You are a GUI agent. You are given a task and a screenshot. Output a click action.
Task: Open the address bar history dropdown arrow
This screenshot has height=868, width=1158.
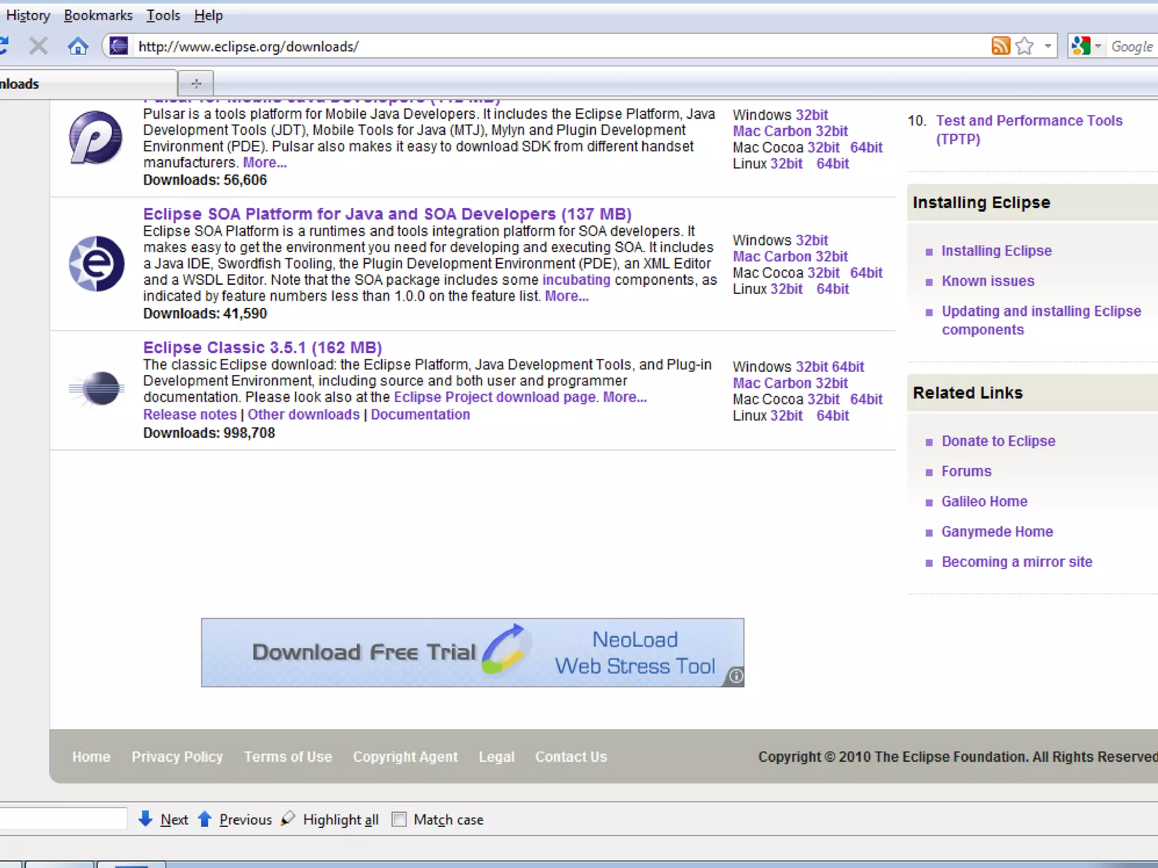[x=1048, y=46]
